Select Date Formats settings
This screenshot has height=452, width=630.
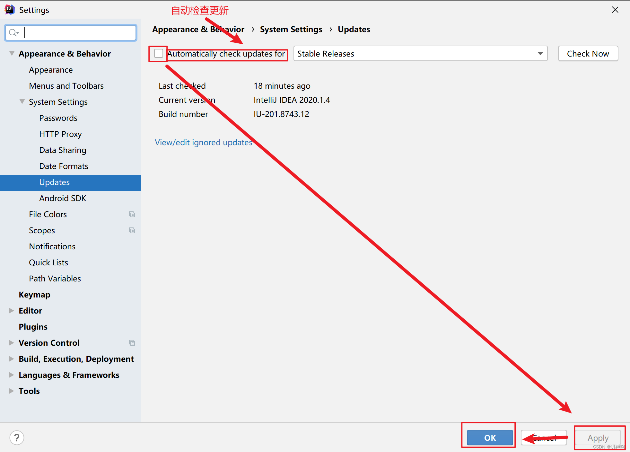pos(64,166)
